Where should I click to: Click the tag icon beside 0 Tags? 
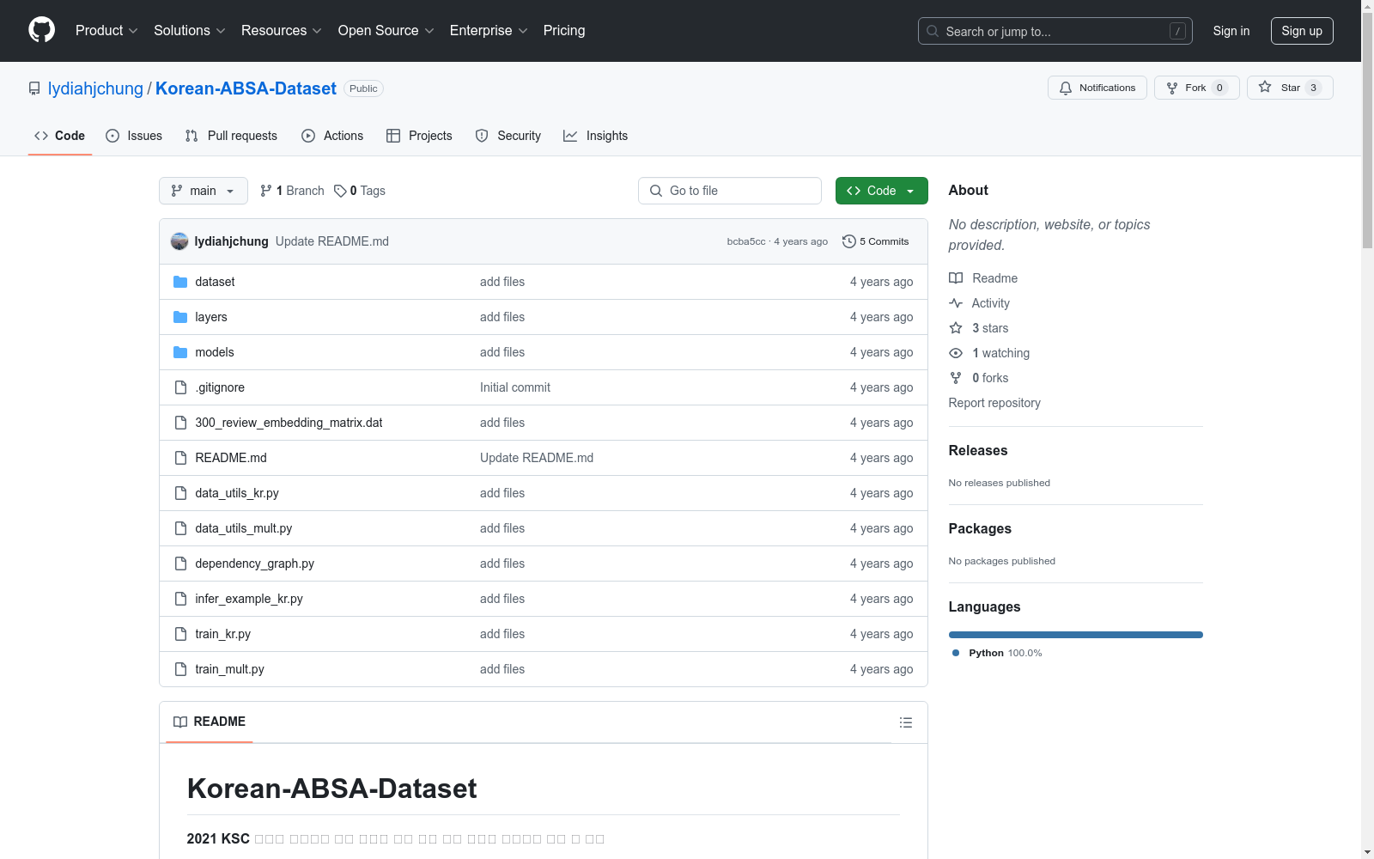(x=340, y=191)
